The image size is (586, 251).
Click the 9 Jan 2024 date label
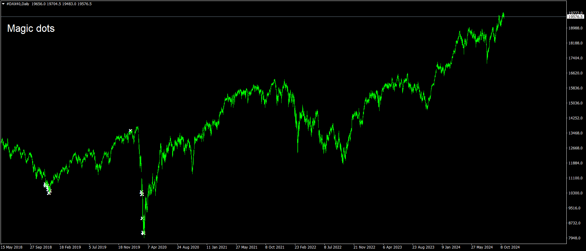tap(451, 247)
